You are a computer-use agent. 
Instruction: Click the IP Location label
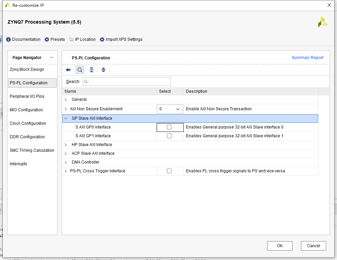[85, 39]
